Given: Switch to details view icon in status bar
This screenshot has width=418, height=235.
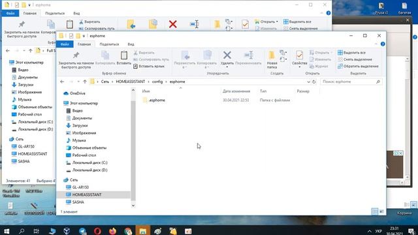Looking at the screenshot, I should (x=374, y=211).
